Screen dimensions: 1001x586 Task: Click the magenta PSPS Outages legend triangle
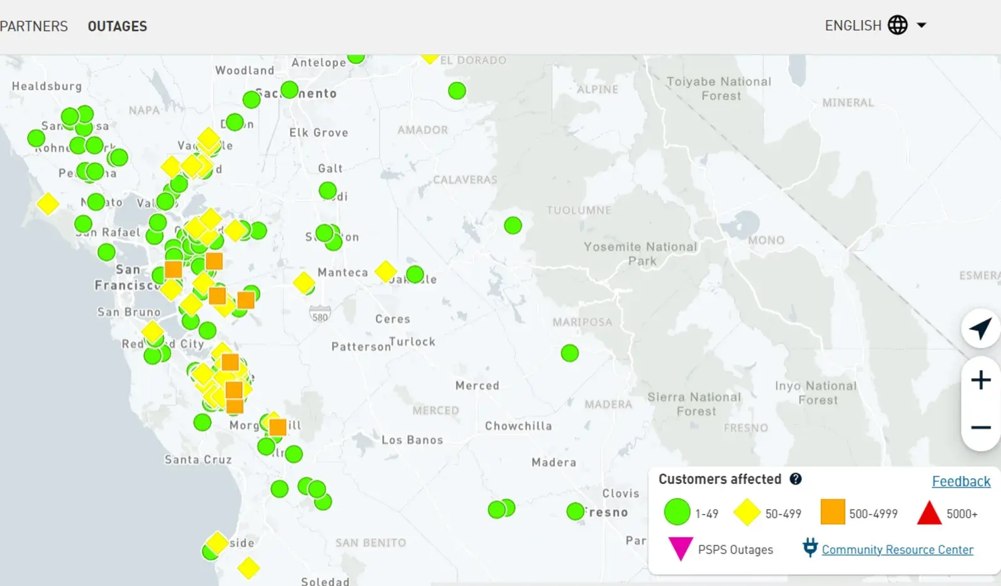pos(680,549)
